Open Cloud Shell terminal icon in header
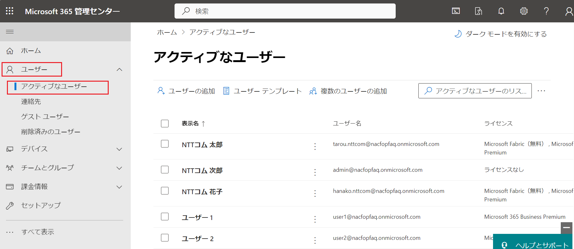The height and width of the screenshot is (249, 574). pos(456,11)
